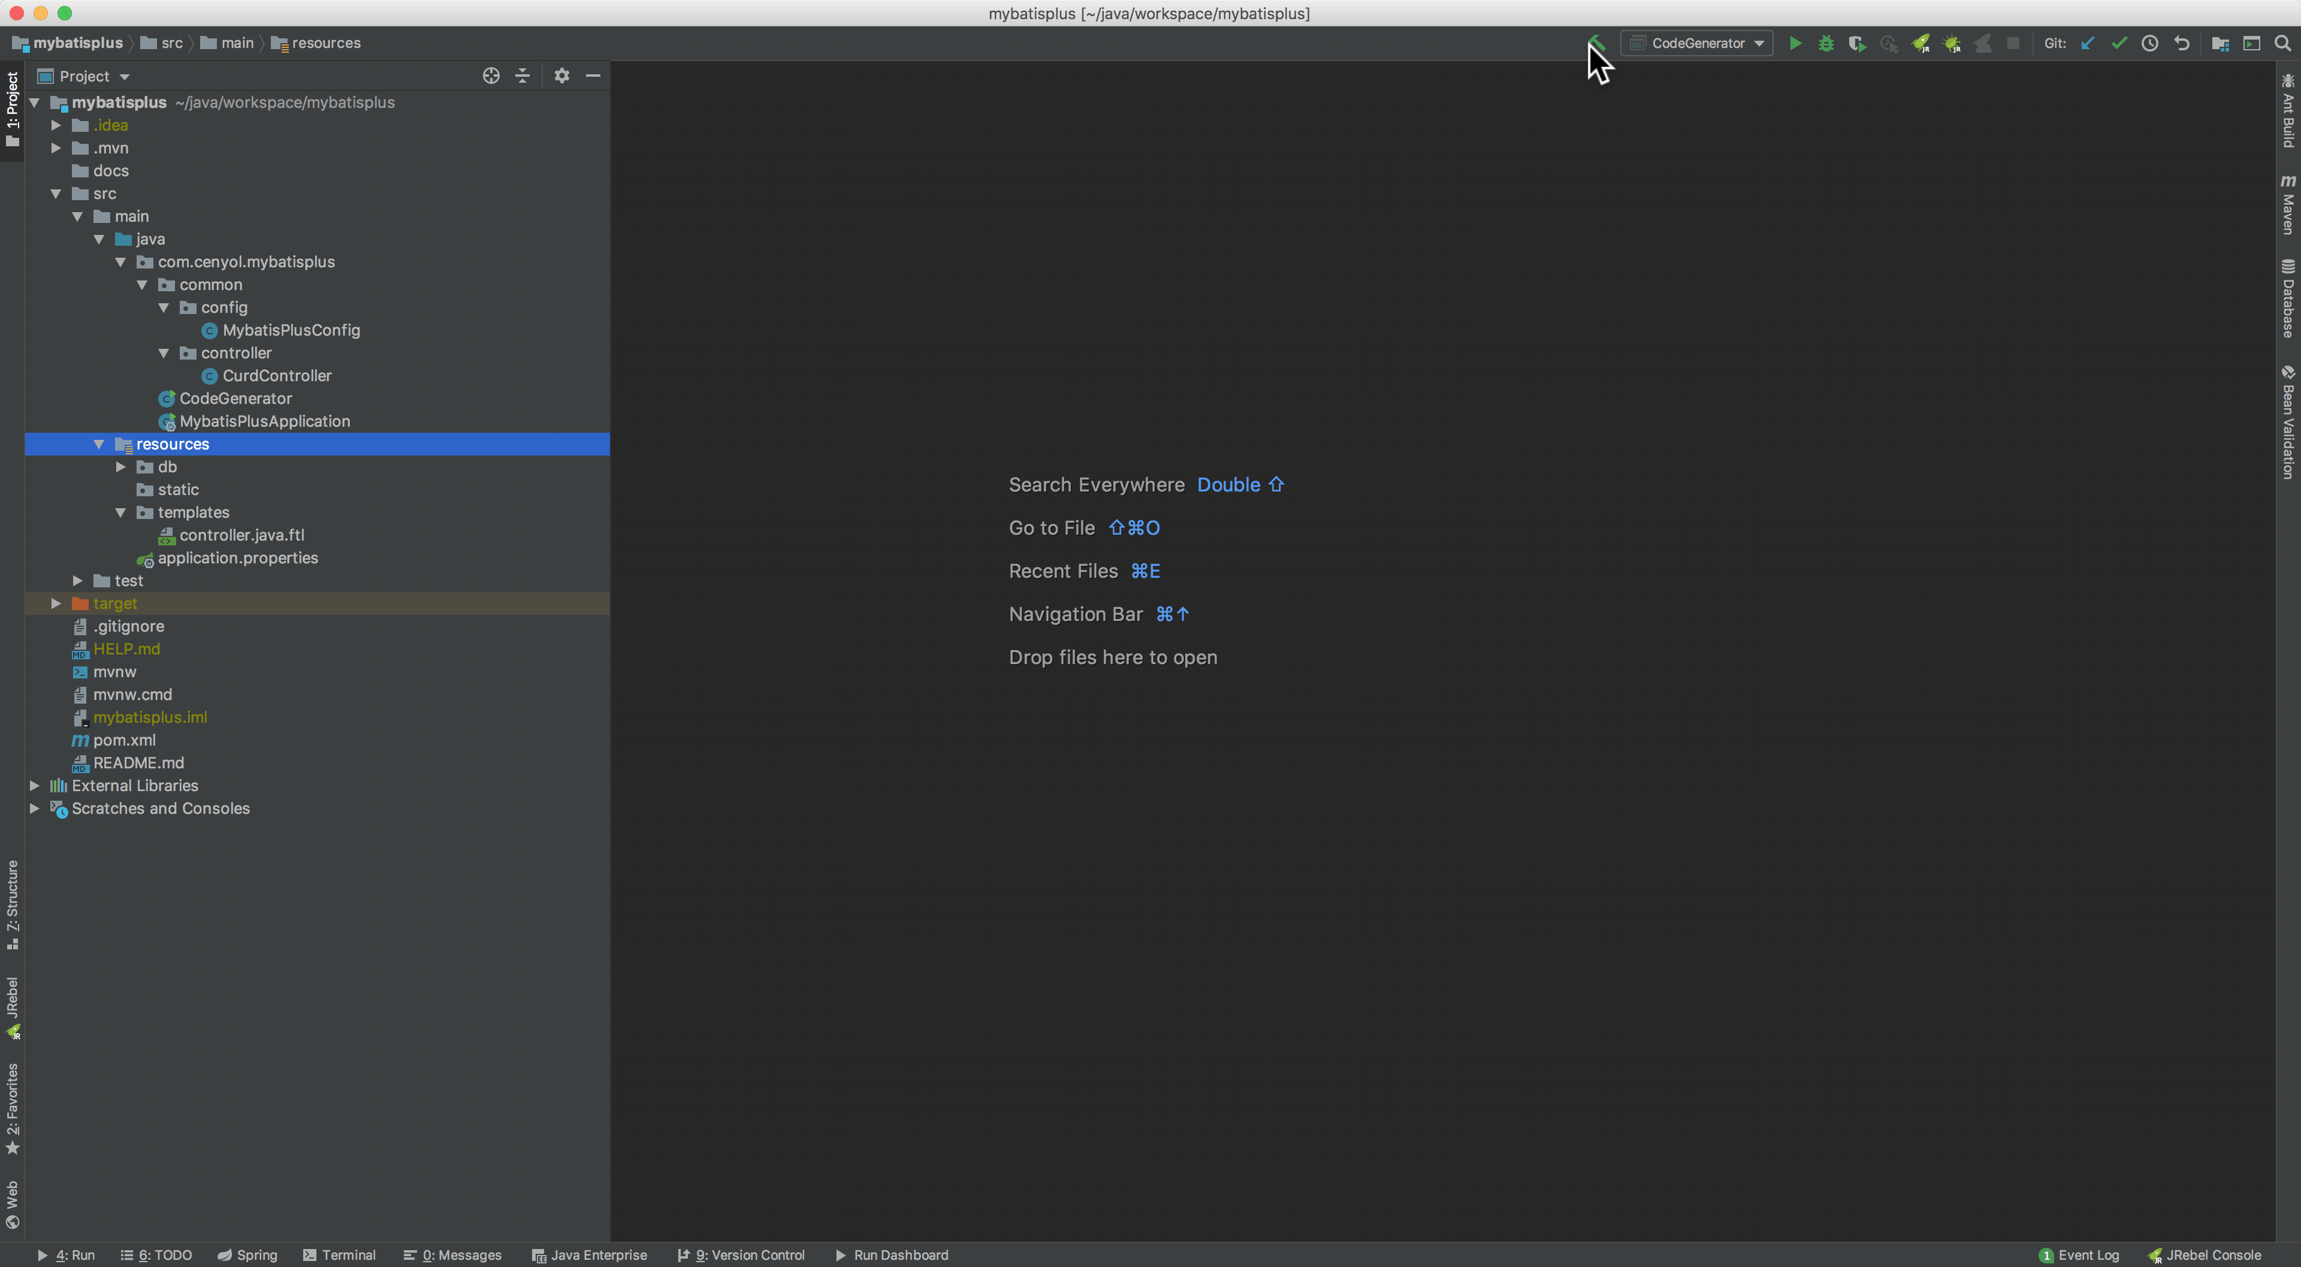This screenshot has width=2301, height=1267.
Task: Collapse the templates folder
Action: (120, 513)
